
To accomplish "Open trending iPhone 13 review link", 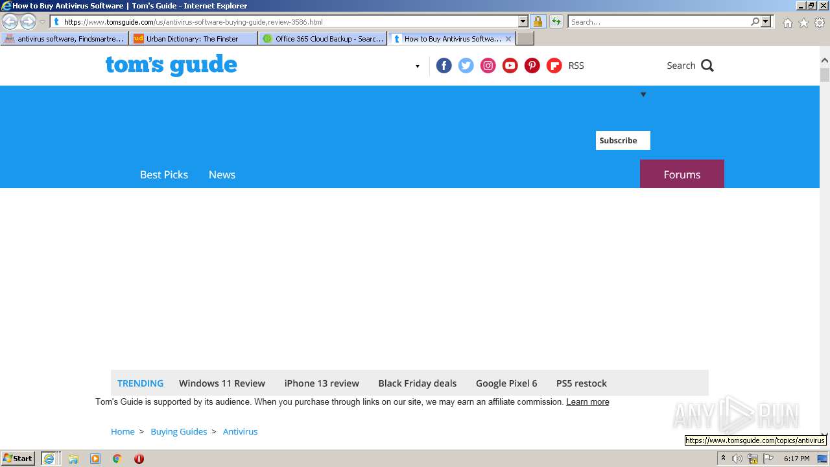I will 322,383.
